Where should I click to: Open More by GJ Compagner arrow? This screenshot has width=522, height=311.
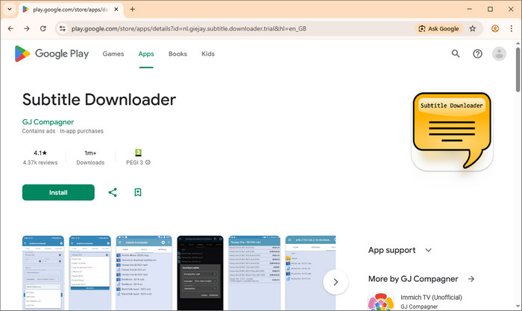[x=471, y=279]
